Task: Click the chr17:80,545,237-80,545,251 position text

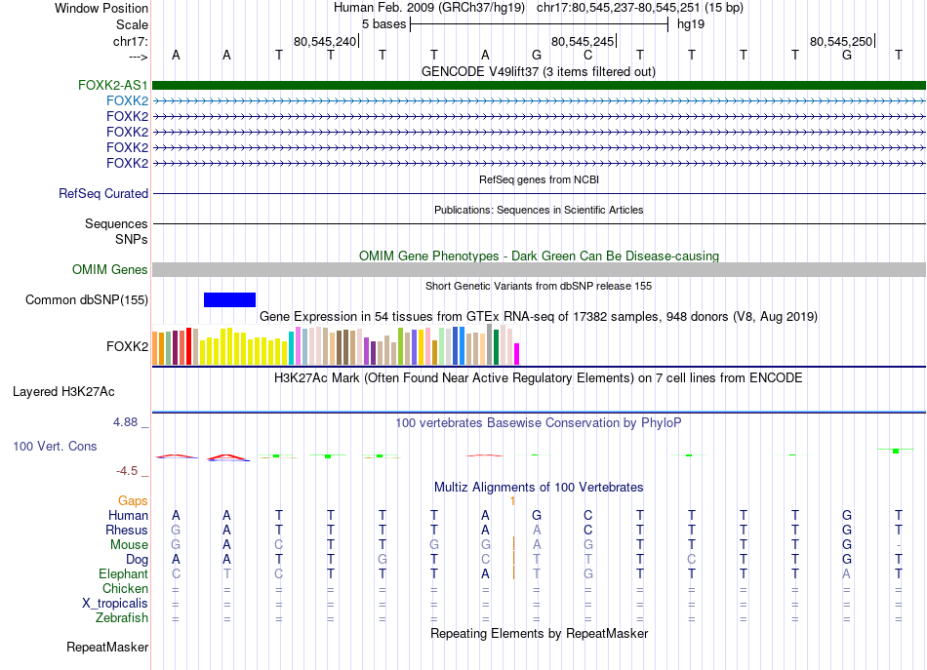Action: point(619,8)
